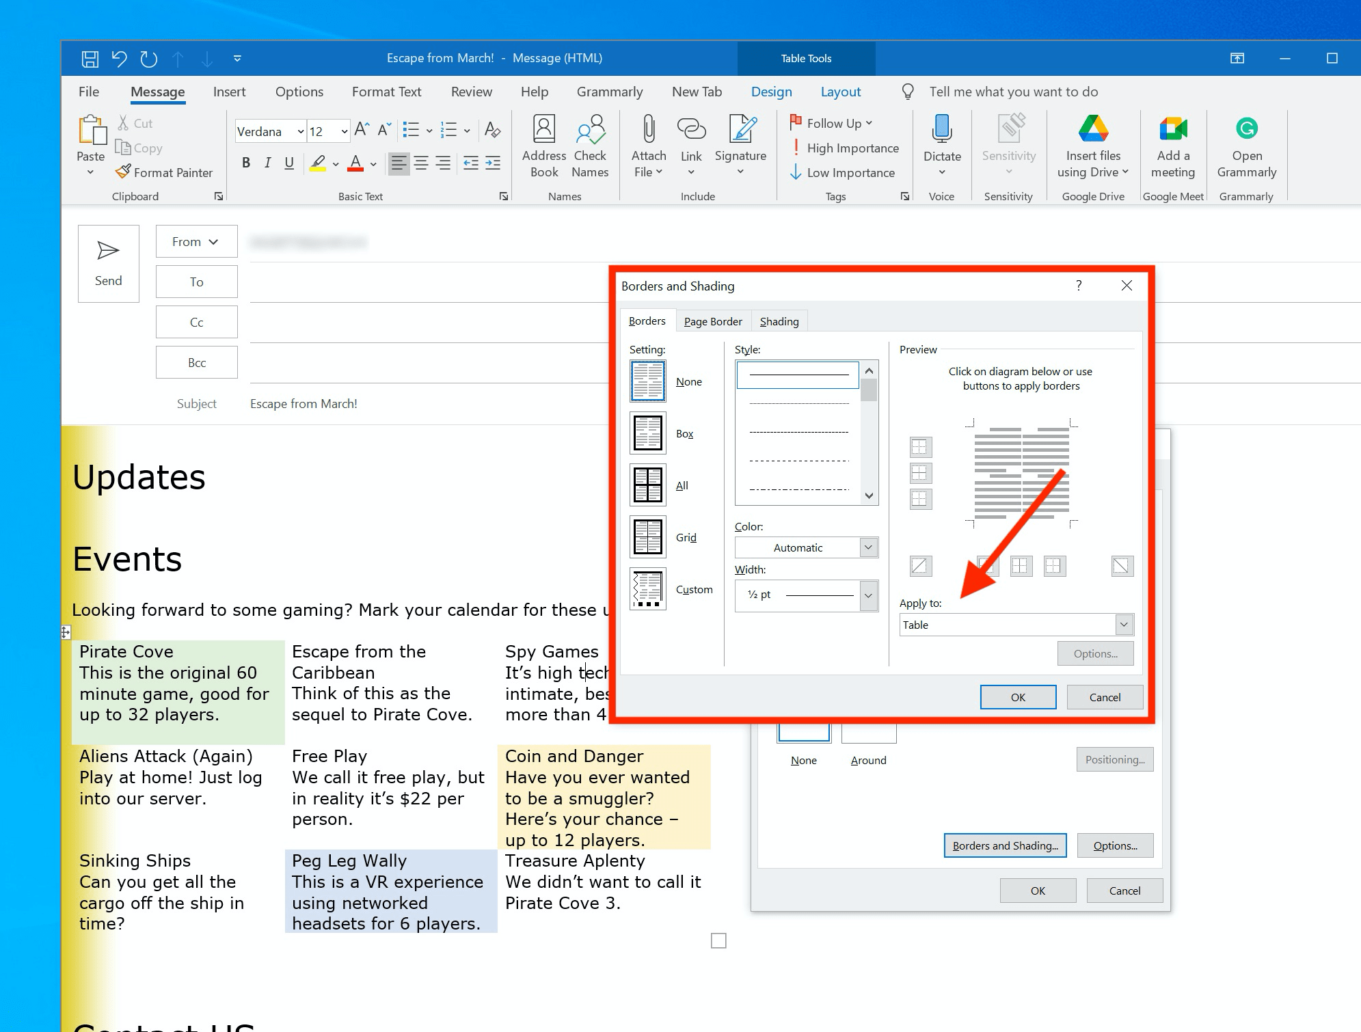Click the Signature pen icon
1361x1032 pixels.
coord(741,130)
